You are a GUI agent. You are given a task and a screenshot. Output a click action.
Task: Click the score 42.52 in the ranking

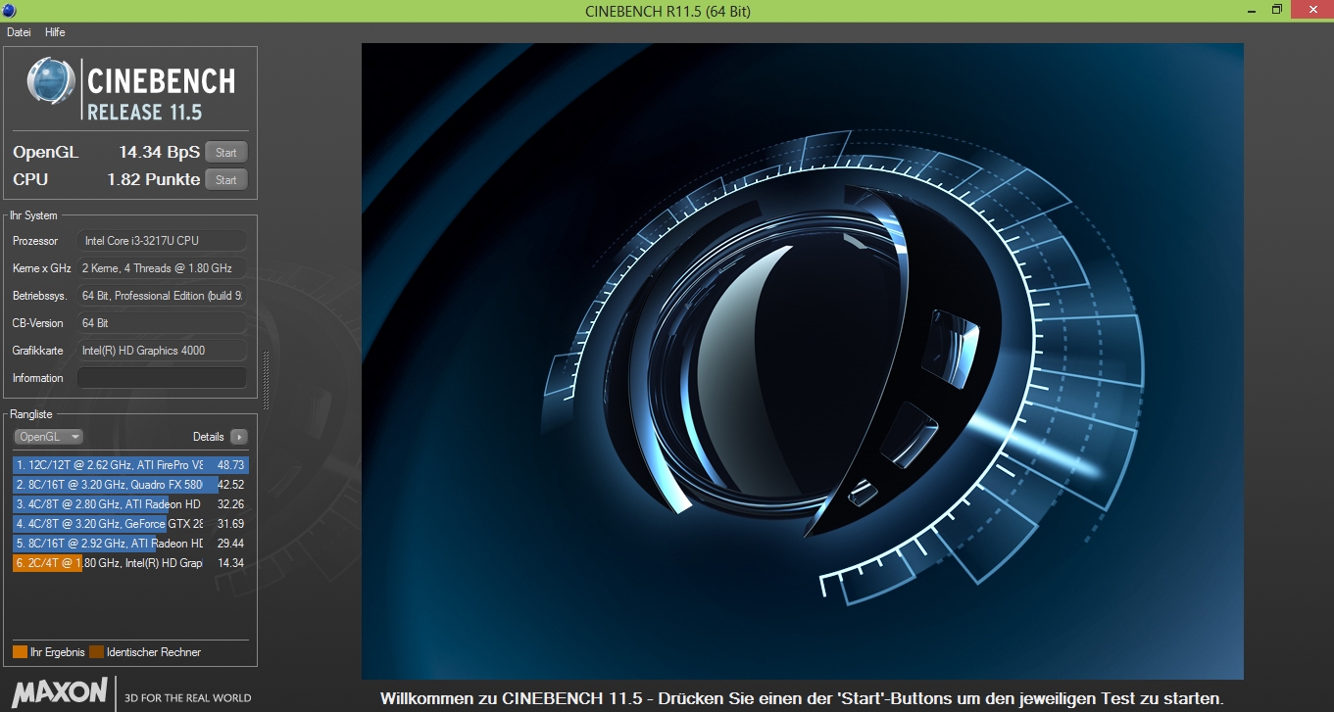click(230, 485)
